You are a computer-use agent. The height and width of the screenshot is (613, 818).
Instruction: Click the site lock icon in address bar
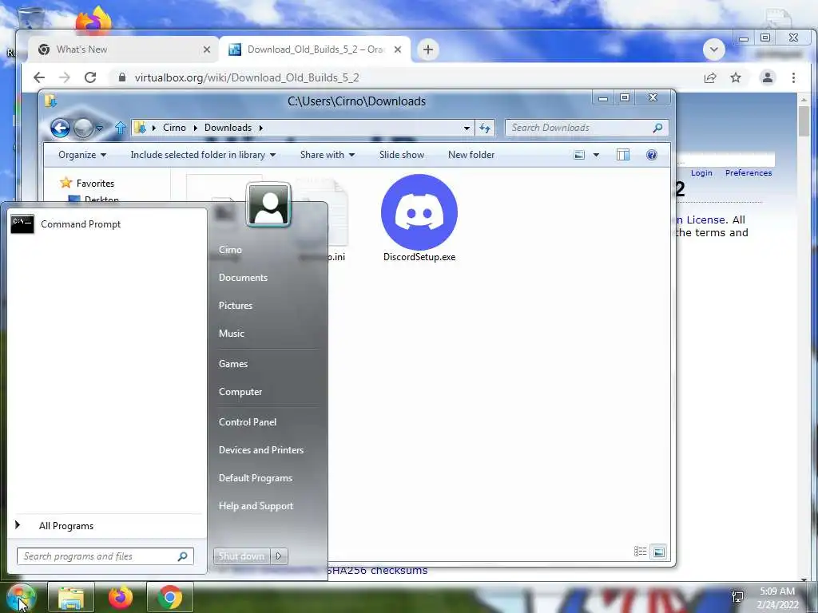pyautogui.click(x=122, y=77)
